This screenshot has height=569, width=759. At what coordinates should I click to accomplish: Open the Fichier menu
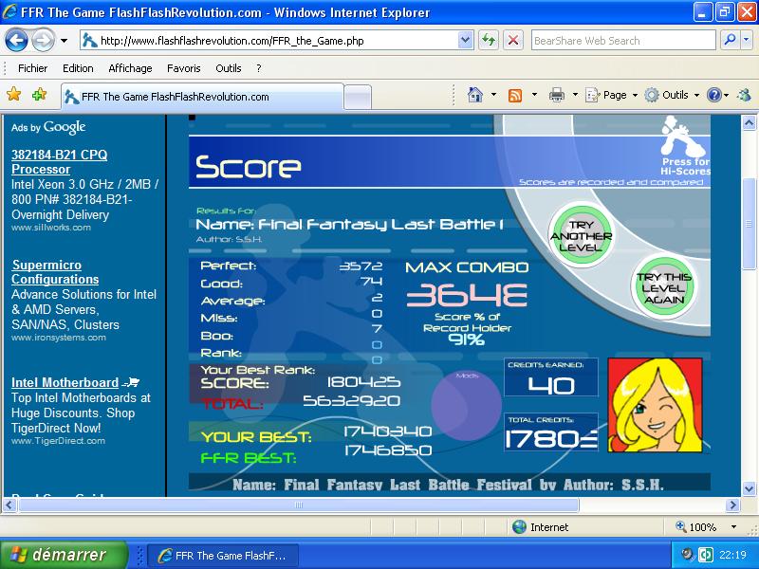32,68
